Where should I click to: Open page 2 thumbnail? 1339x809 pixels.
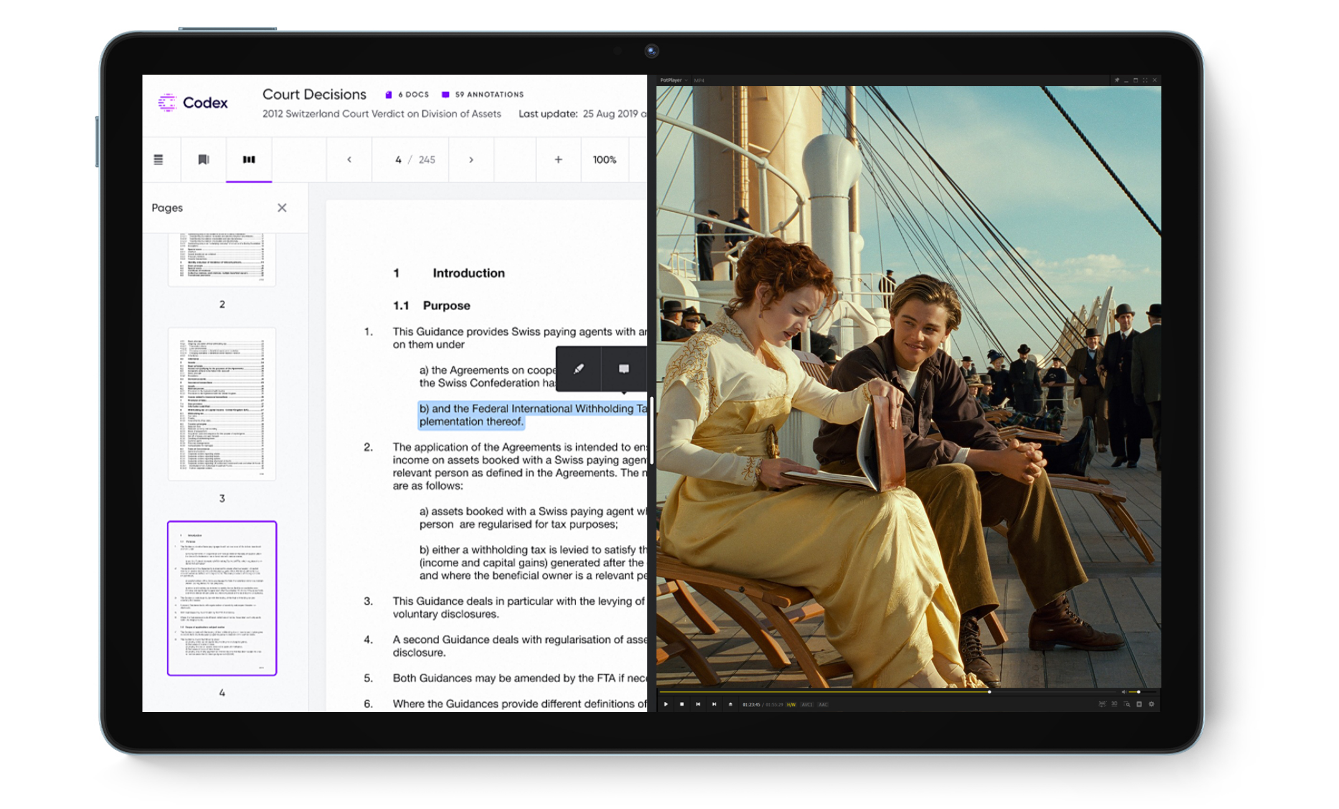(x=222, y=260)
